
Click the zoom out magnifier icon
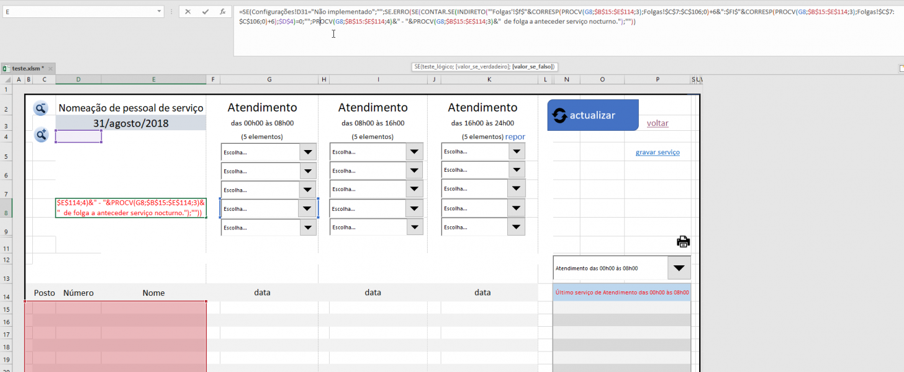click(x=41, y=108)
